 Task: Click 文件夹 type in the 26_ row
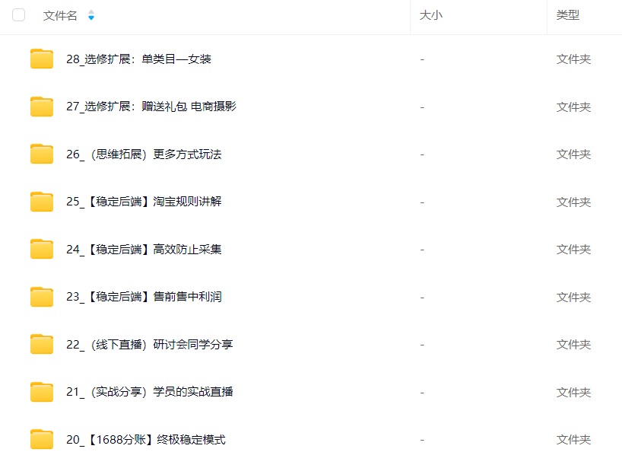(573, 154)
